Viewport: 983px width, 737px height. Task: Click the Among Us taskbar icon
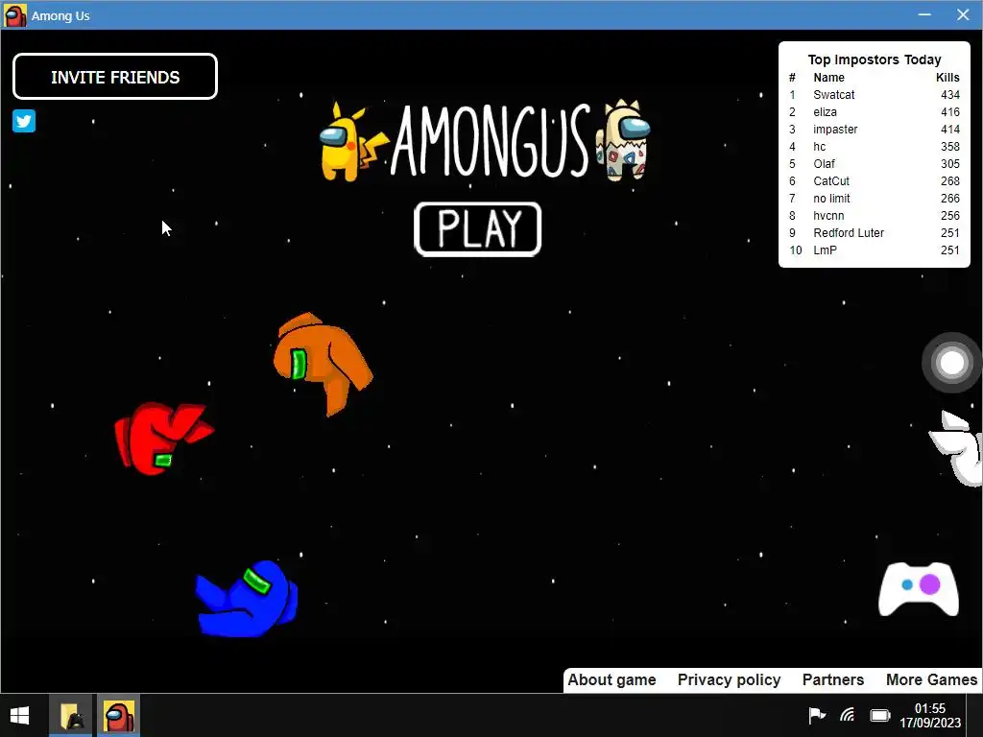coord(118,716)
